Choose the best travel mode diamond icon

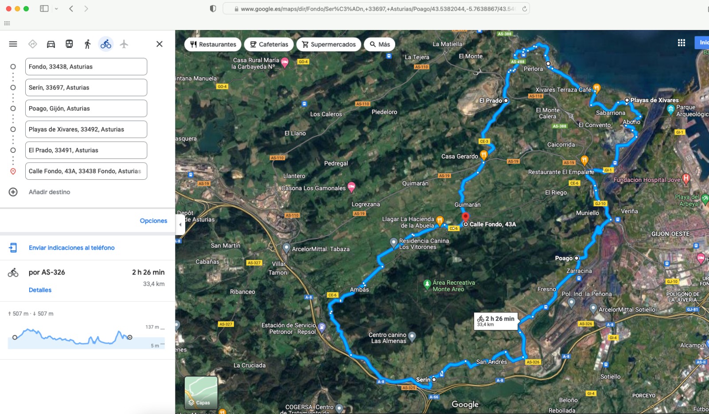32,44
